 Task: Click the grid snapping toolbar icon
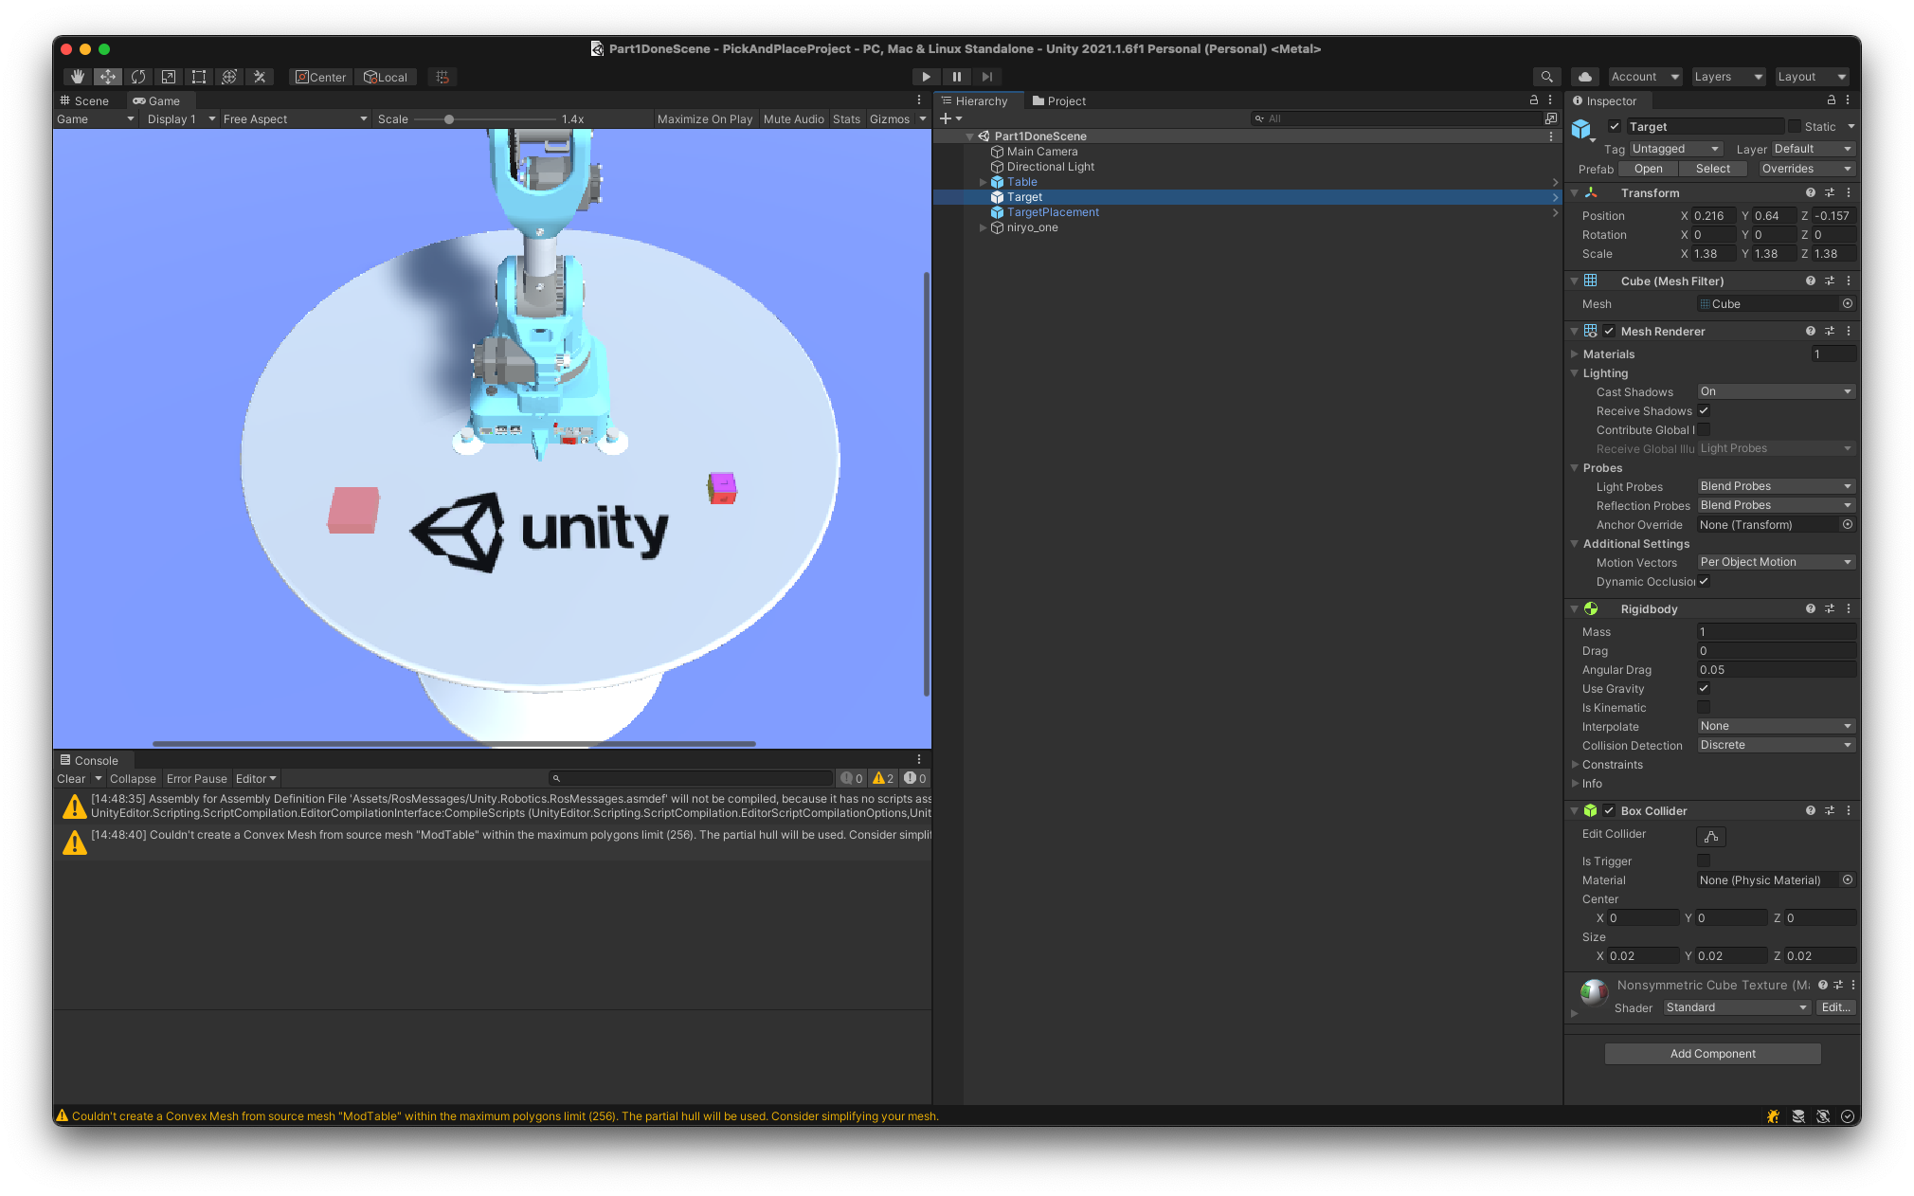coord(442,77)
